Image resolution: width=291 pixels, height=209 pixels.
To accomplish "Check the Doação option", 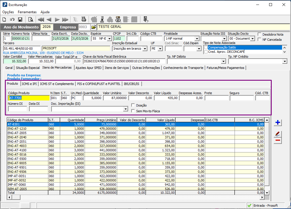I will 133,105.
